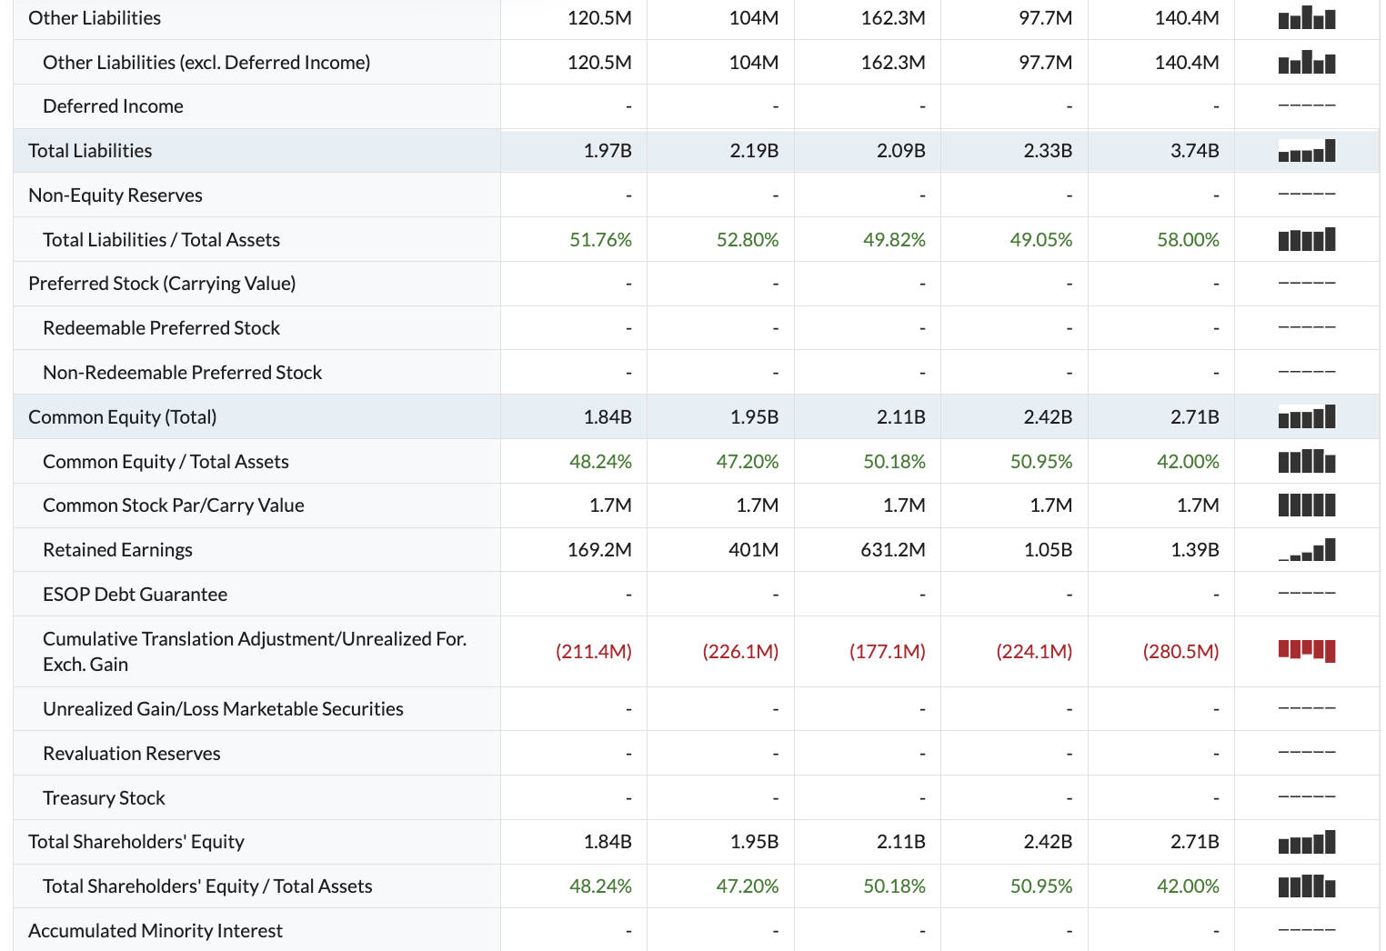Select the Common Equity (Total) row label
Screen dimensions: 1386x951
pos(123,417)
